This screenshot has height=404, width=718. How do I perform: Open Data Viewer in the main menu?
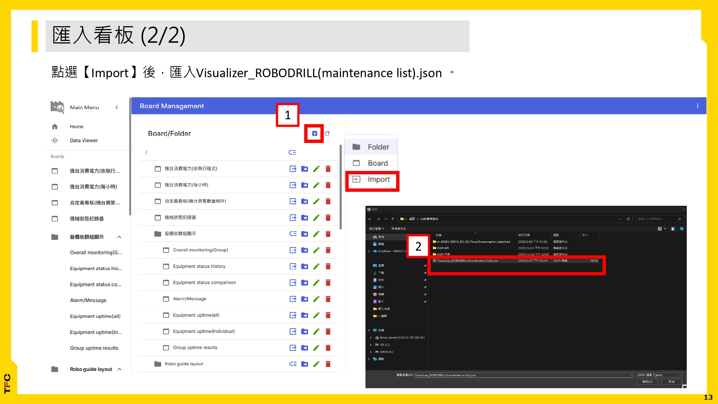click(84, 140)
